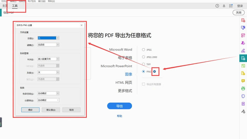Open the Combine Files tool in sidebar
The width and height of the screenshot is (247, 139).
[x=243, y=28]
